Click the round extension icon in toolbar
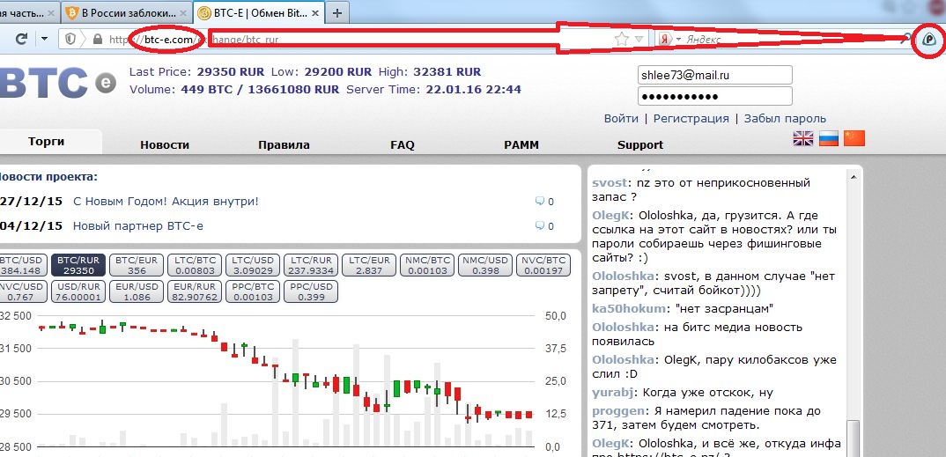Viewport: 946px width, 457px height. [x=930, y=40]
